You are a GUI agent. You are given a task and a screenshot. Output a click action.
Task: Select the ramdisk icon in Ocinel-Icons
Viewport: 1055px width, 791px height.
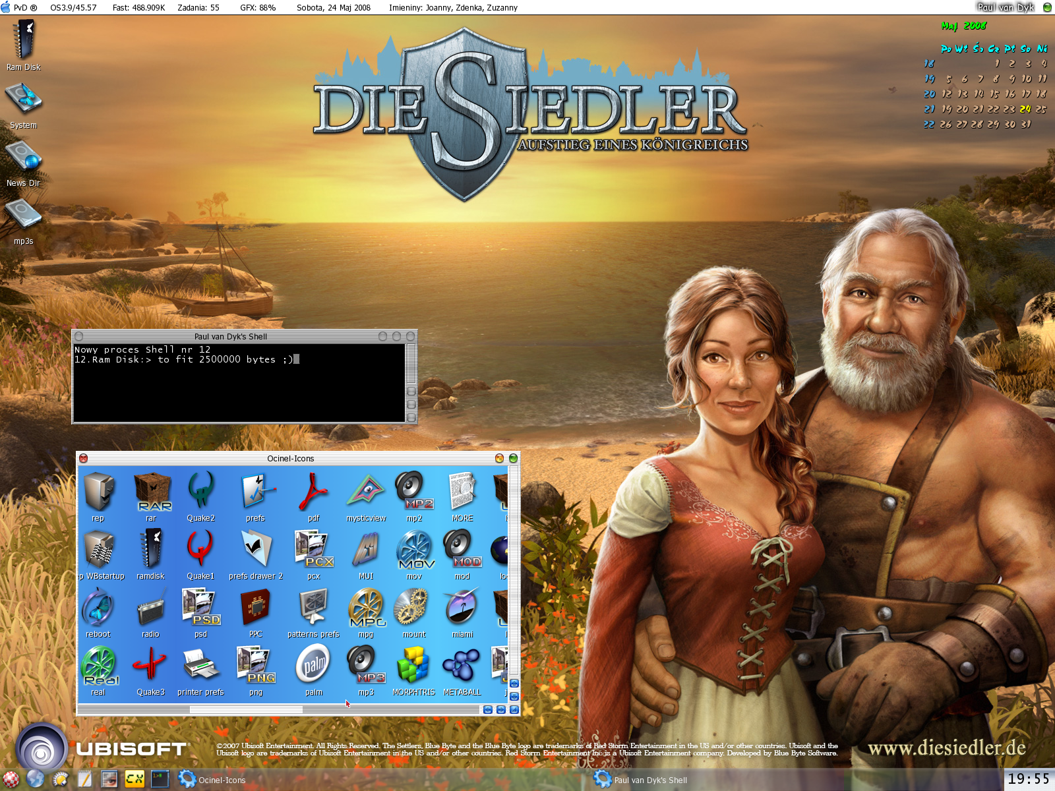151,554
